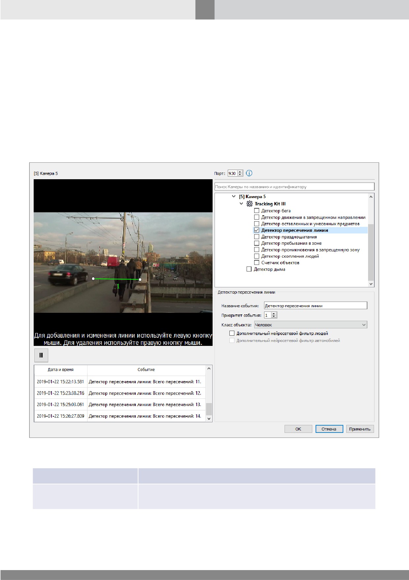Click the Tracking Kit III gear icon
The height and width of the screenshot is (580, 409).
[250, 204]
